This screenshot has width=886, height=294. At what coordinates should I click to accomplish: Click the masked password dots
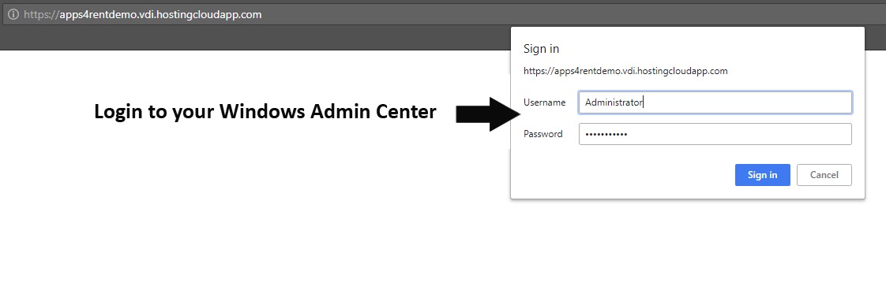pos(606,134)
